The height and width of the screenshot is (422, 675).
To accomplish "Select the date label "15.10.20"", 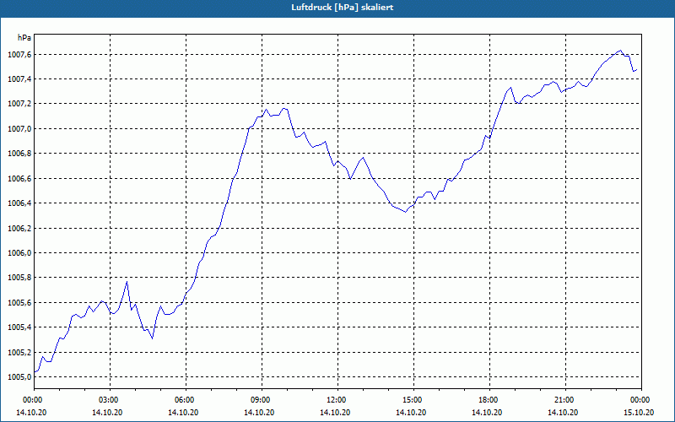I will click(639, 413).
